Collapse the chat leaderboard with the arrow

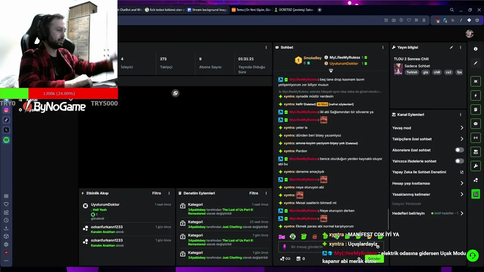[x=331, y=71]
